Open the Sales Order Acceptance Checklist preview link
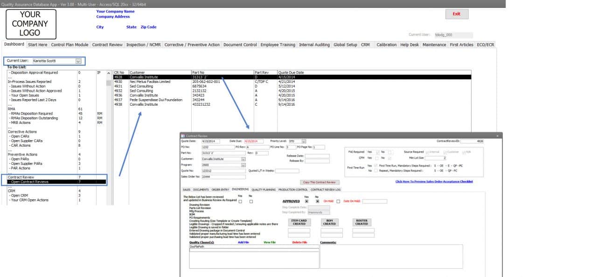 [x=434, y=181]
